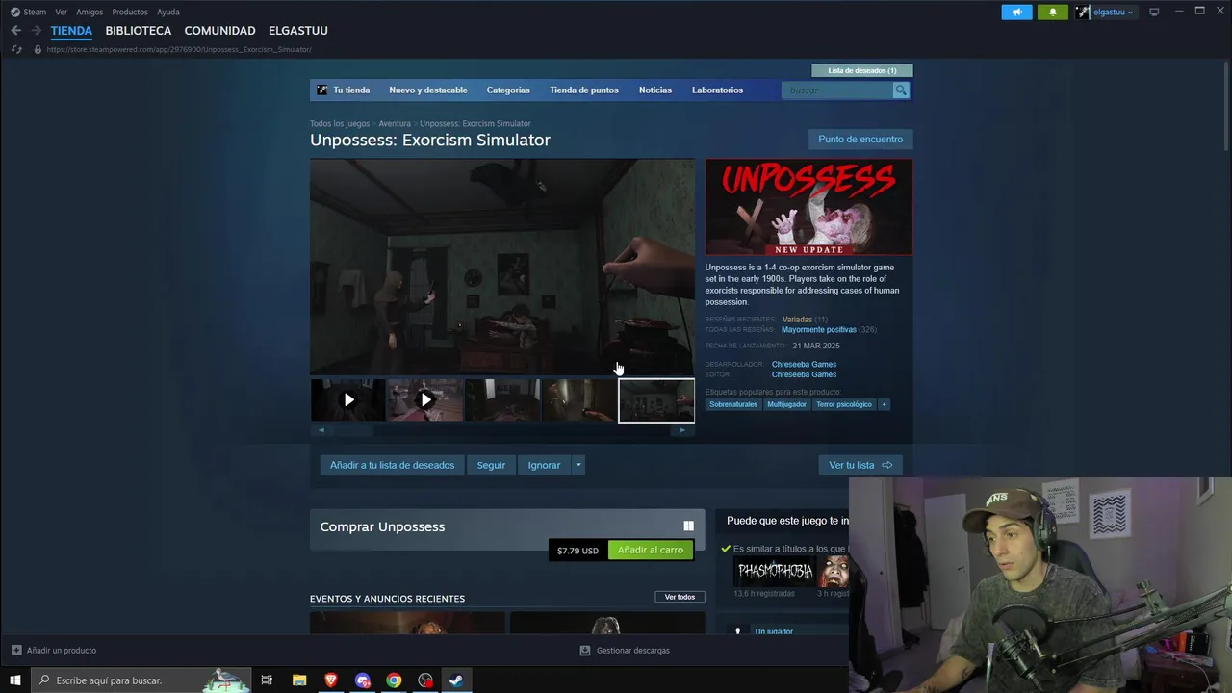Click Añadir un producto plus icon

(x=16, y=651)
